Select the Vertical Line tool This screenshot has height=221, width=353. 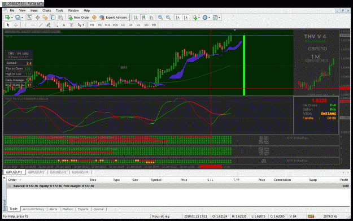[x=25, y=25]
